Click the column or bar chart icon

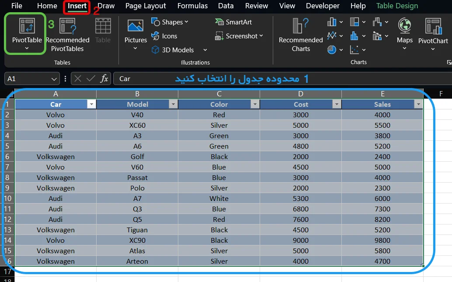[x=331, y=22]
